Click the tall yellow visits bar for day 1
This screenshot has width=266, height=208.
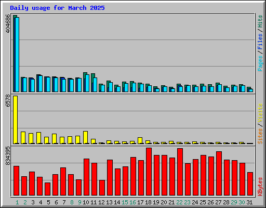pyautogui.click(x=15, y=120)
